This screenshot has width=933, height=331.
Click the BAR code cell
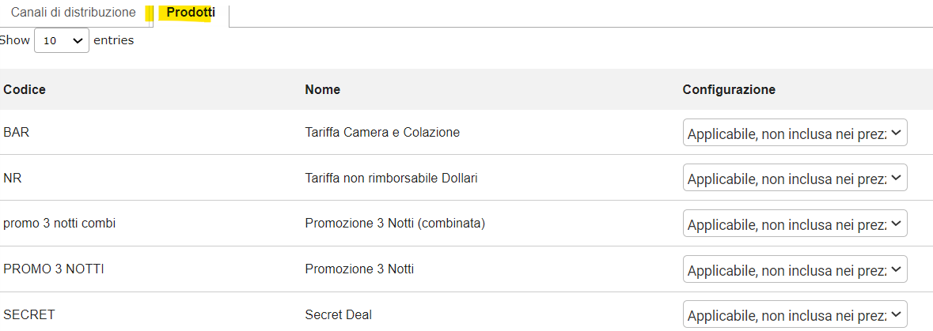pyautogui.click(x=17, y=133)
